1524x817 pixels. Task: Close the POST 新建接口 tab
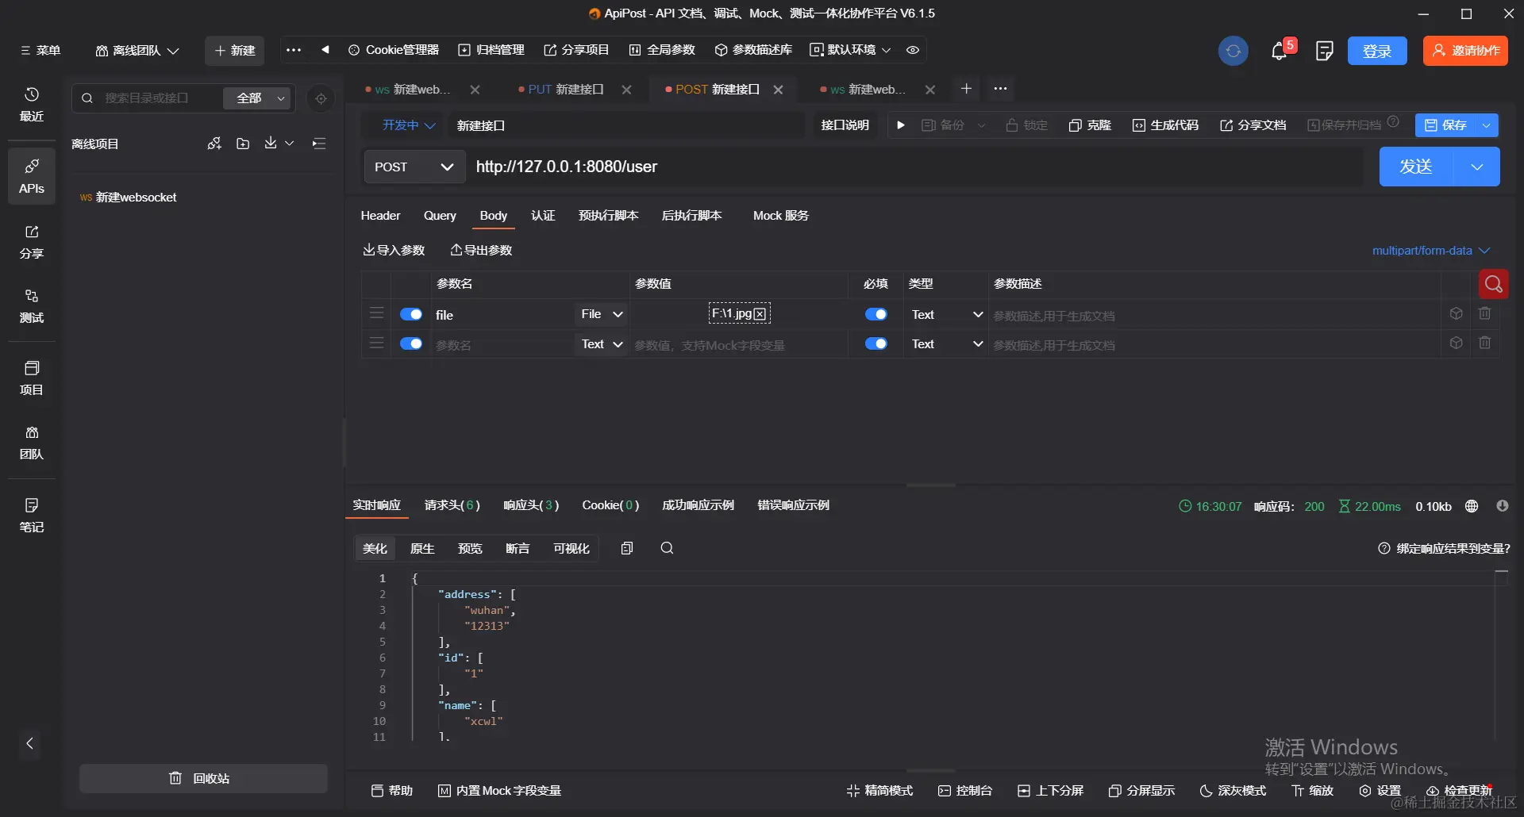(x=779, y=90)
